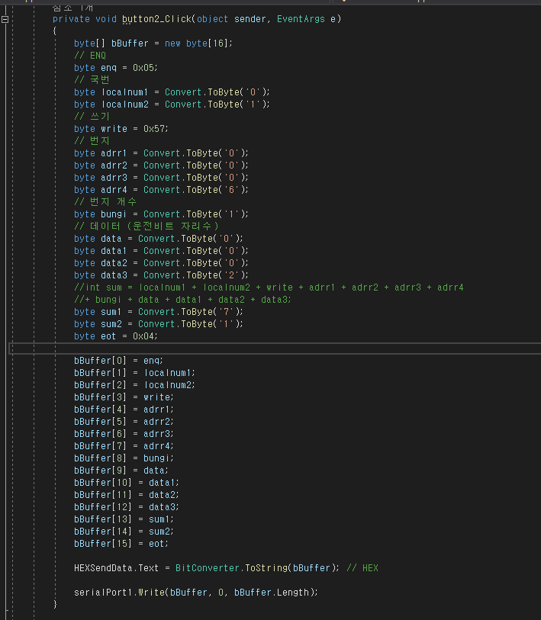Image resolution: width=541 pixels, height=620 pixels.
Task: Click the 'byte enq = 0x05;' line
Action: tap(115, 68)
